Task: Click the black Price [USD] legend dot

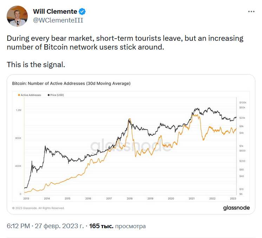Action: coord(48,95)
